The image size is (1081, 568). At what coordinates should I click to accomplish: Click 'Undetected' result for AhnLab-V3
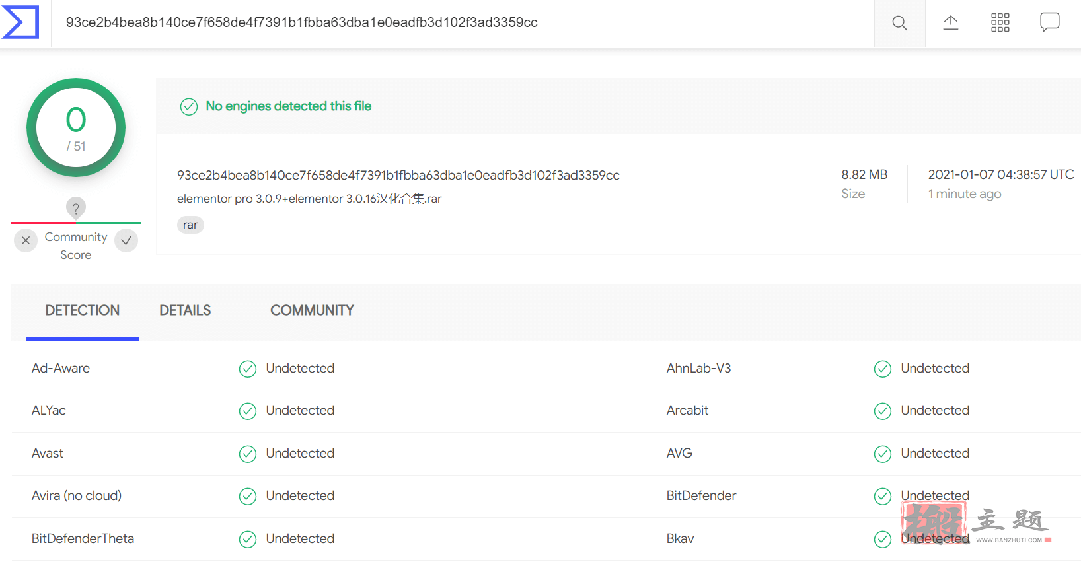click(935, 369)
